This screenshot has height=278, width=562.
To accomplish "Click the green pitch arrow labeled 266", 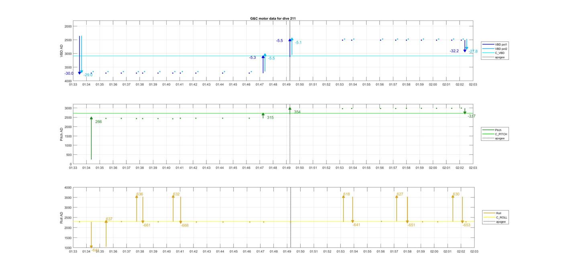I will 92,138.
